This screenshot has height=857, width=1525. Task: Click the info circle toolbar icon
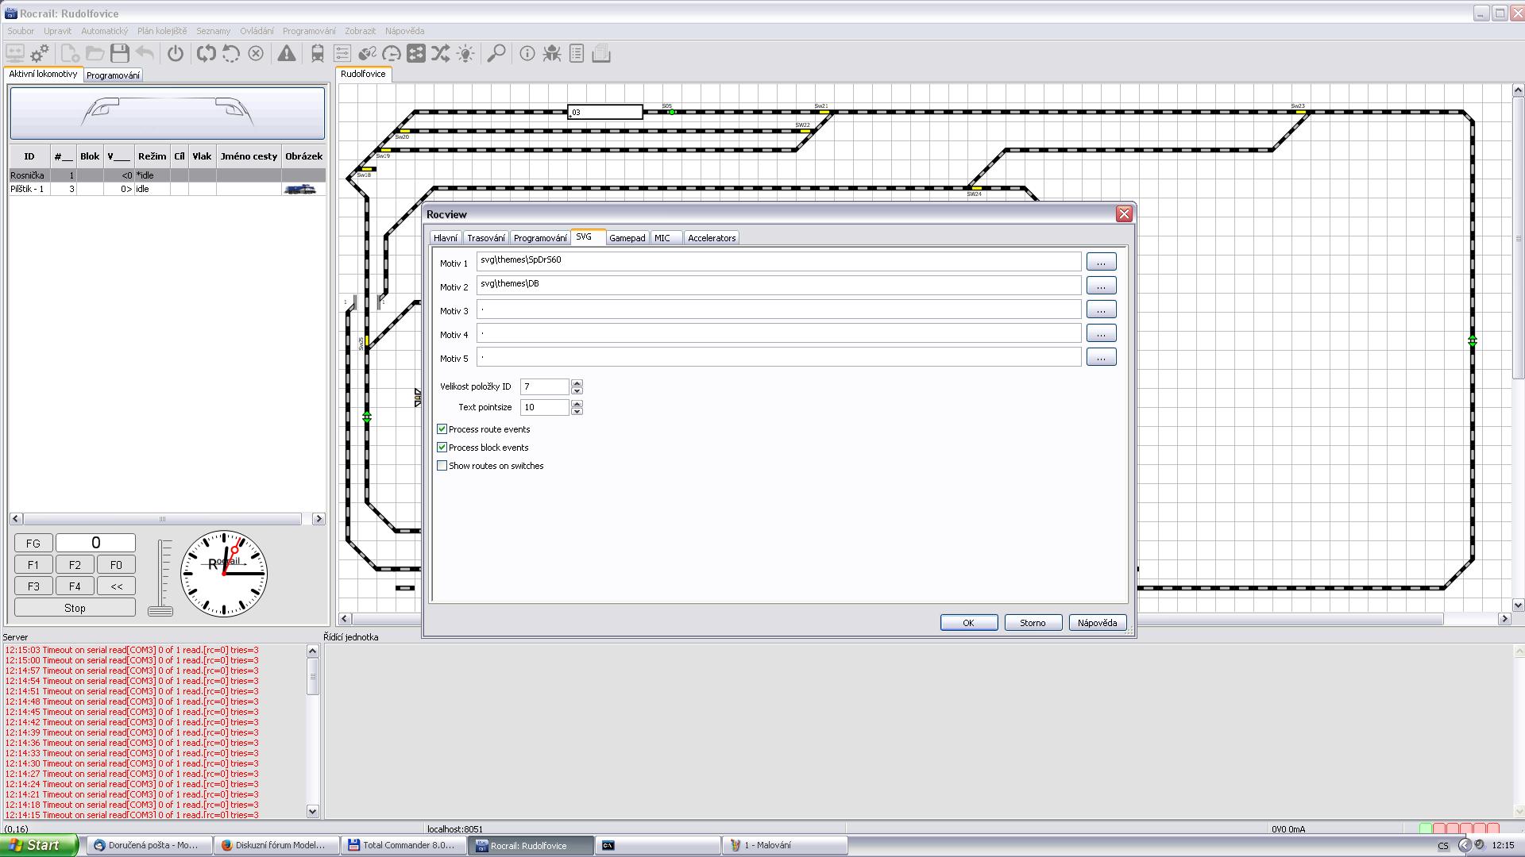tap(527, 54)
